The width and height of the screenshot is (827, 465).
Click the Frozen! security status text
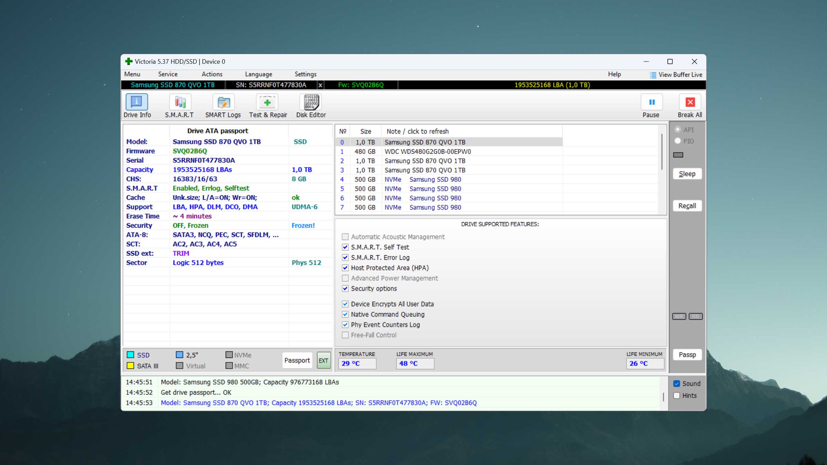click(303, 225)
